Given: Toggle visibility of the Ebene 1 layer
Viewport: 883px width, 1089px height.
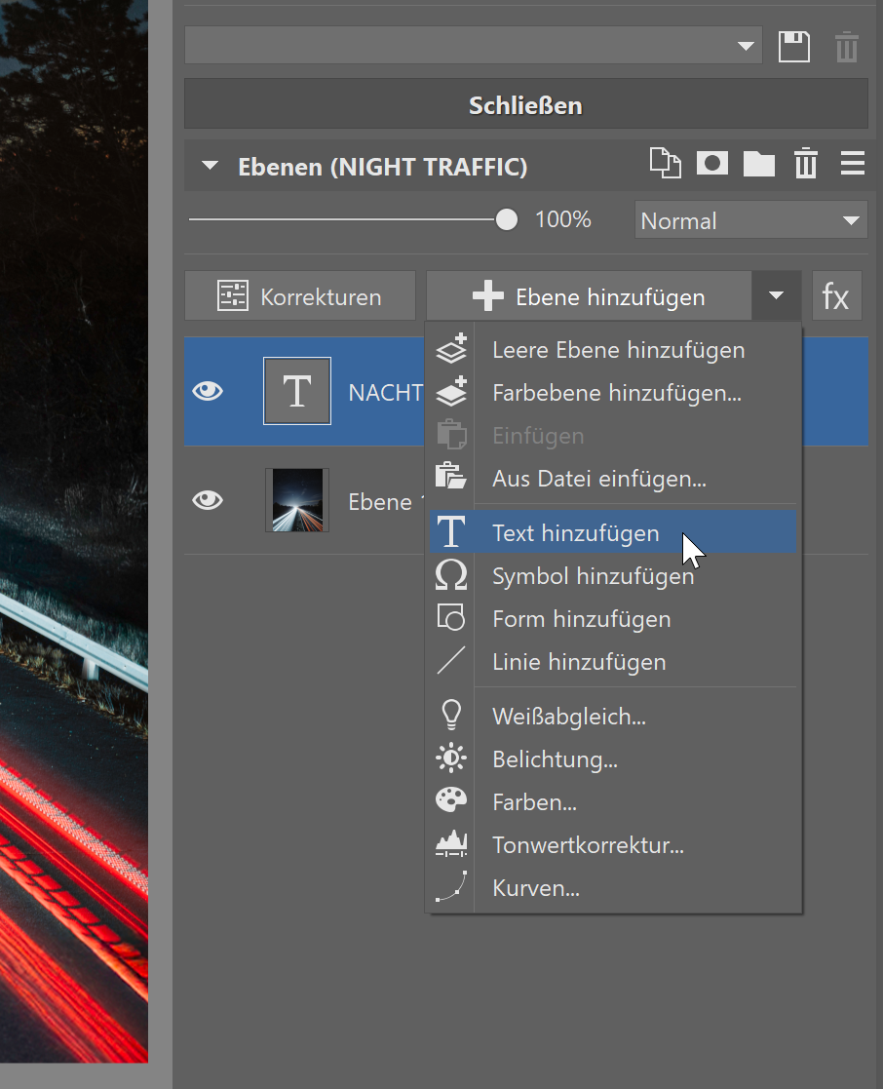Looking at the screenshot, I should tap(208, 500).
